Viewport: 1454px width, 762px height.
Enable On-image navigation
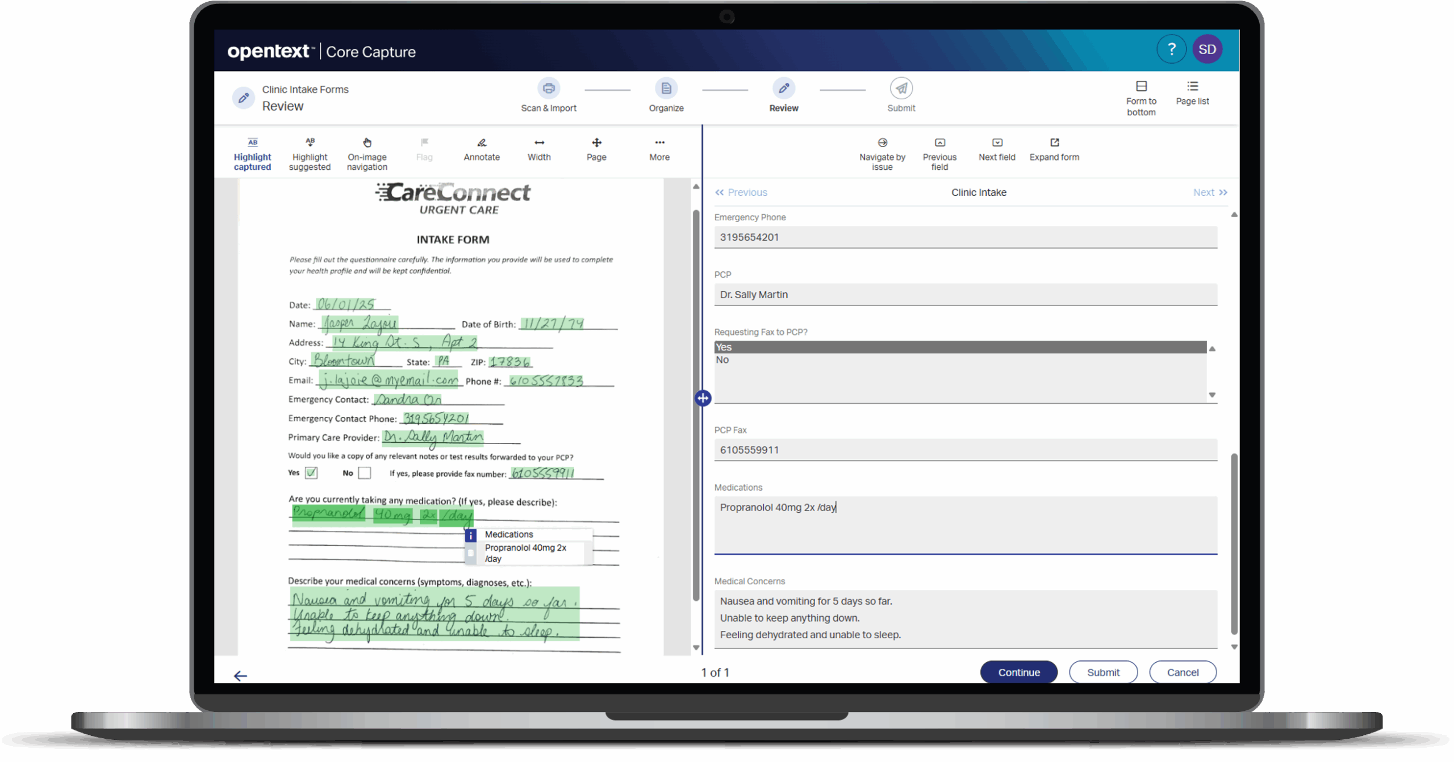[367, 154]
